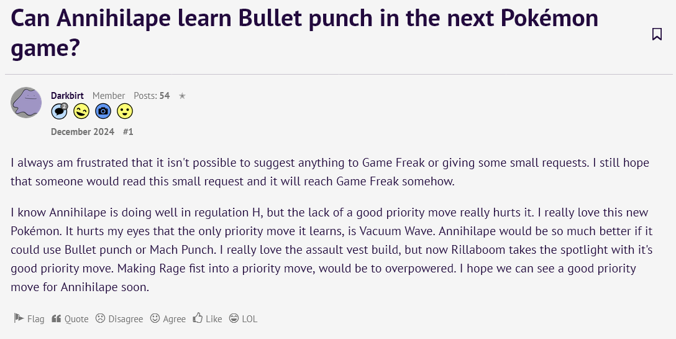React with Agree to the post
Image resolution: width=676 pixels, height=339 pixels.
point(168,318)
